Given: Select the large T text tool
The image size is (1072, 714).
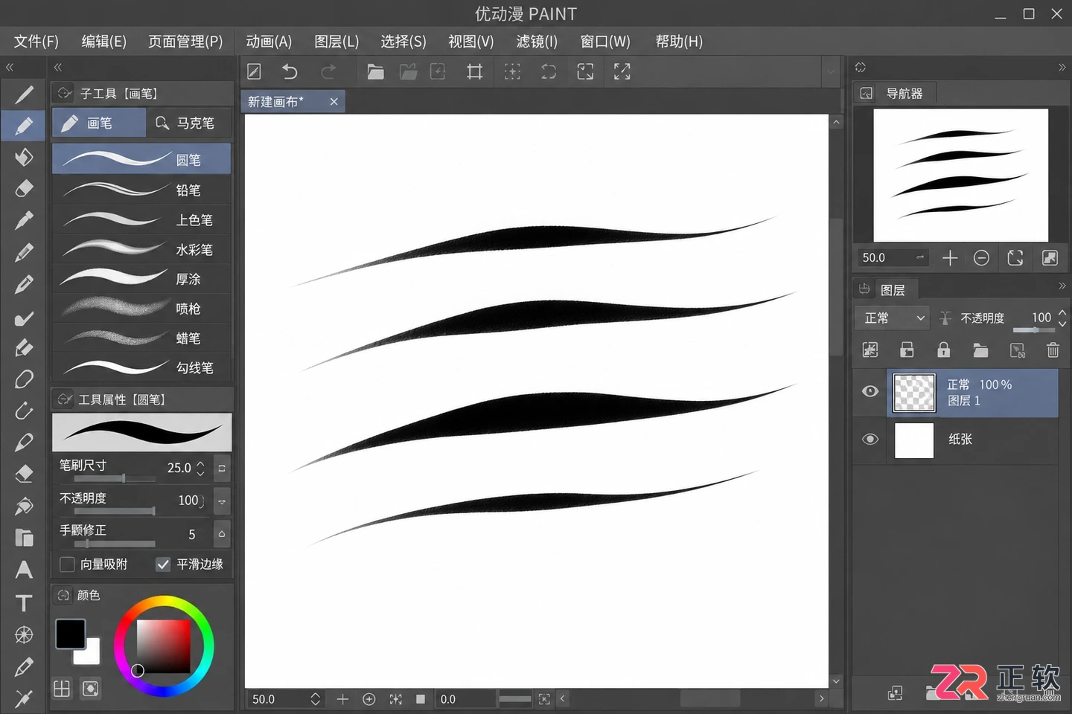Looking at the screenshot, I should (x=24, y=602).
